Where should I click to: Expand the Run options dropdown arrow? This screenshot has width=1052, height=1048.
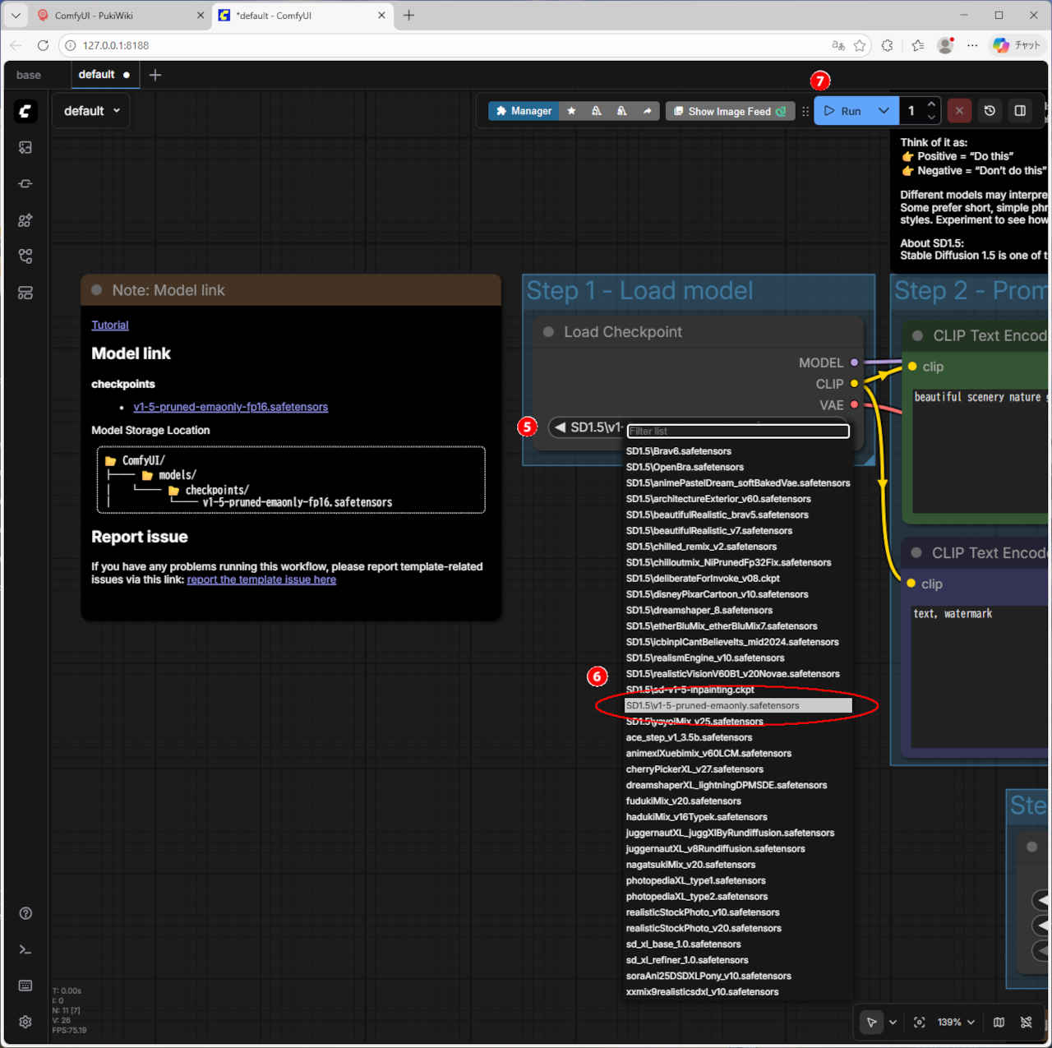[x=884, y=111]
